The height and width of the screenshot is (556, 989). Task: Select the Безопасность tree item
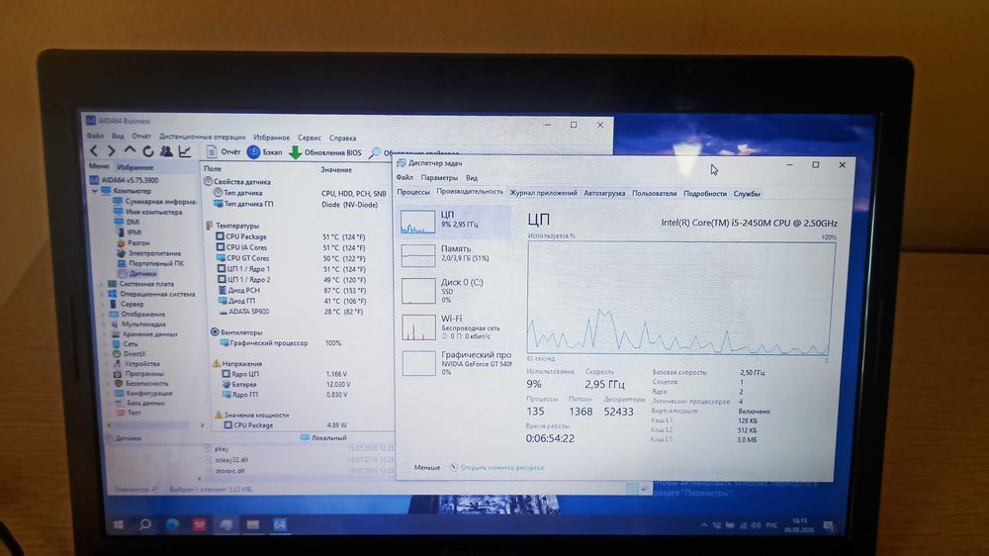141,383
